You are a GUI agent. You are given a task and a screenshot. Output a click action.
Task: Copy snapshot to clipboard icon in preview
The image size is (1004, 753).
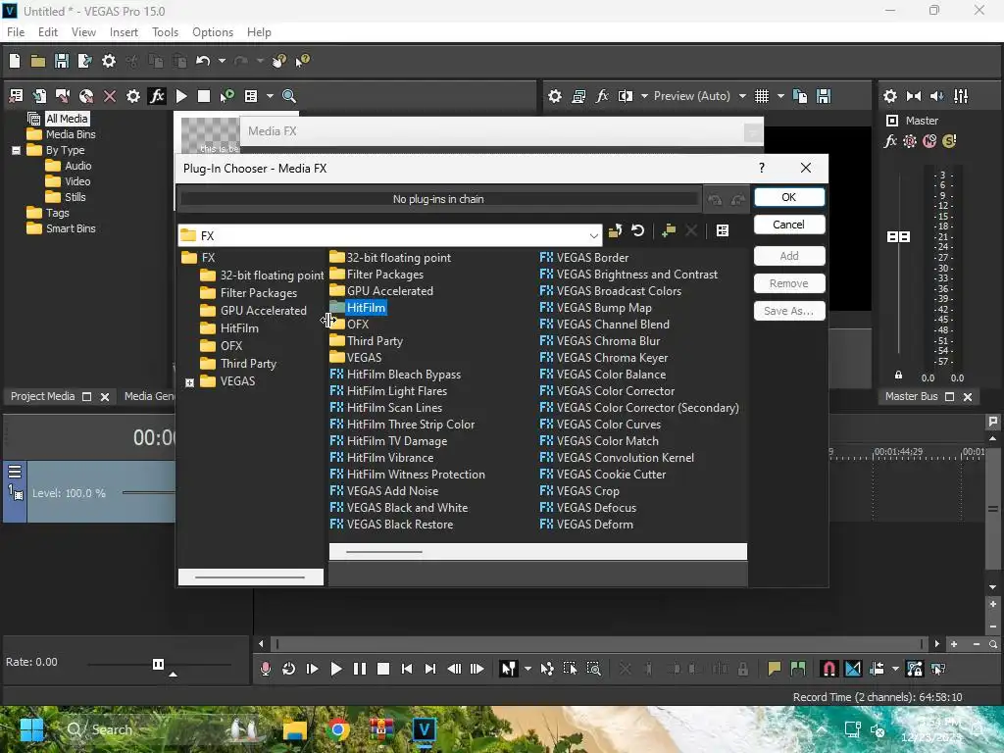click(x=800, y=96)
